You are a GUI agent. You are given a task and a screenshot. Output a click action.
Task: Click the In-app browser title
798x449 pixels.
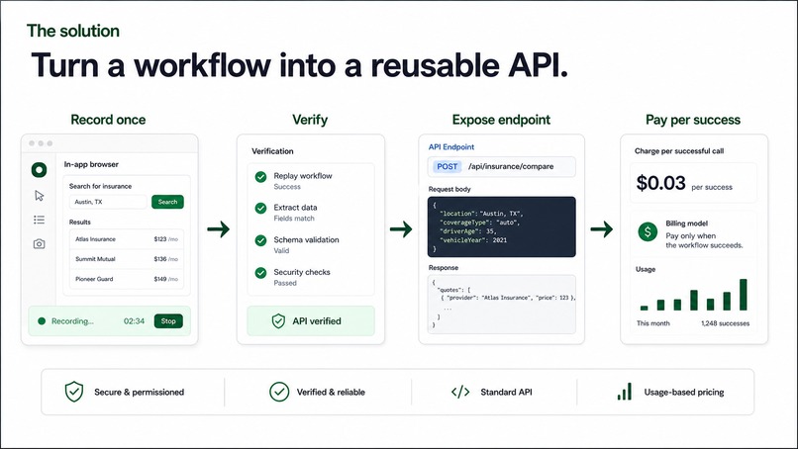click(91, 164)
